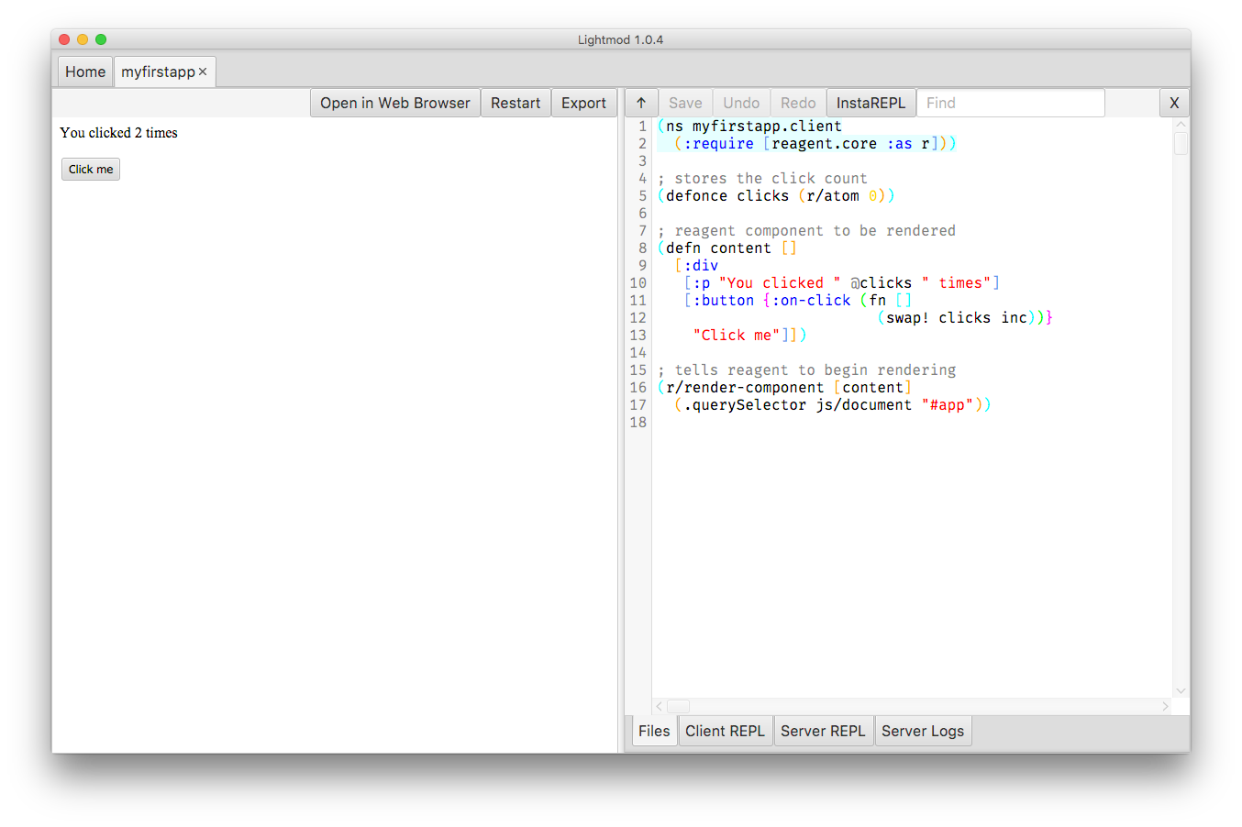This screenshot has width=1242, height=827.
Task: Click "ns myfirstapp.client" on line 1
Action: (754, 127)
